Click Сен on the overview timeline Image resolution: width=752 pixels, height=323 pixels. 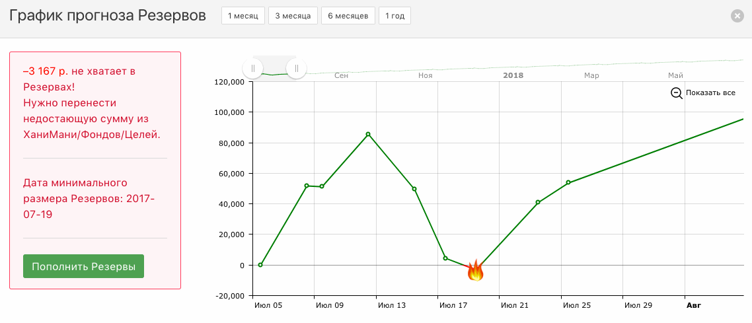pyautogui.click(x=341, y=75)
